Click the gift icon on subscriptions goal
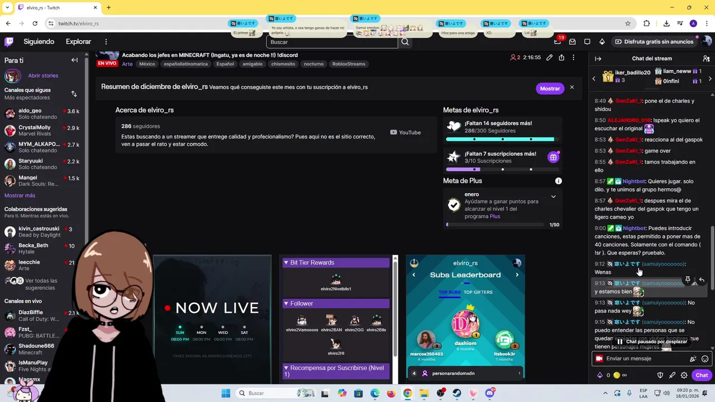The image size is (715, 402). click(x=553, y=157)
